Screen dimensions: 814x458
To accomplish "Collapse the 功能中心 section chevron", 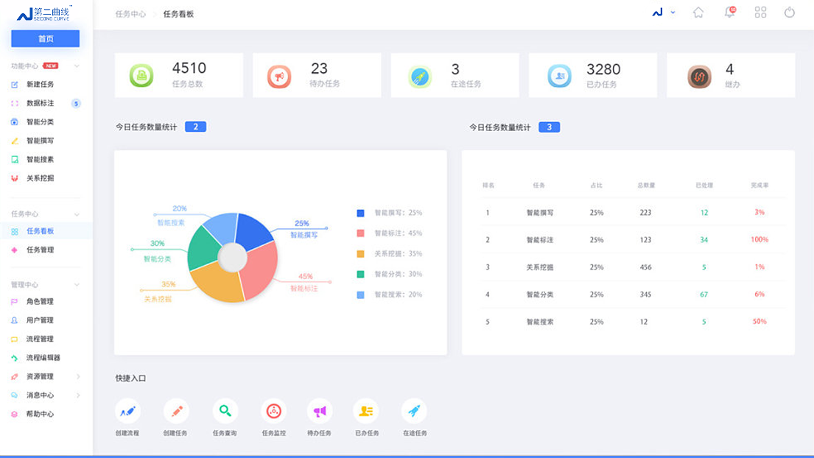I will (77, 66).
